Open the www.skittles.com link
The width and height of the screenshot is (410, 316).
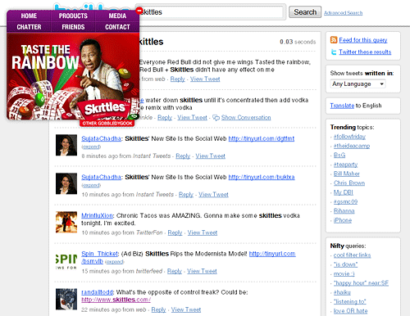[116, 300]
